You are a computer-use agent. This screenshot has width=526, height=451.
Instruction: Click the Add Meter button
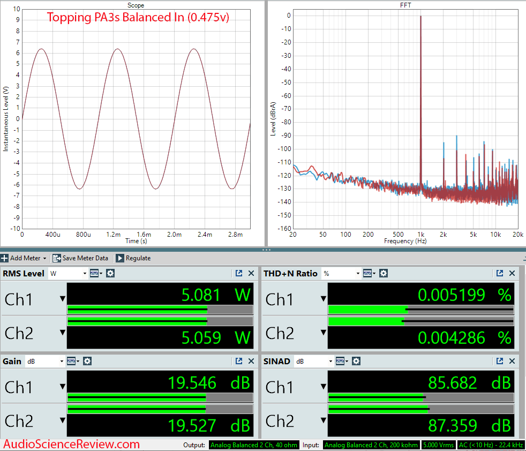click(23, 258)
